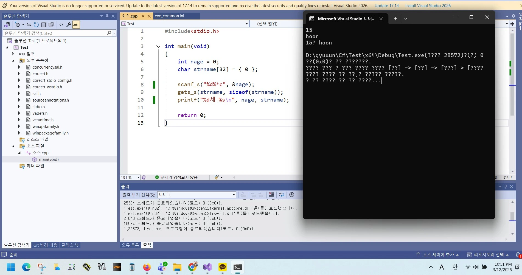Toggle word wrap in the output window
The width and height of the screenshot is (522, 275).
click(x=282, y=195)
